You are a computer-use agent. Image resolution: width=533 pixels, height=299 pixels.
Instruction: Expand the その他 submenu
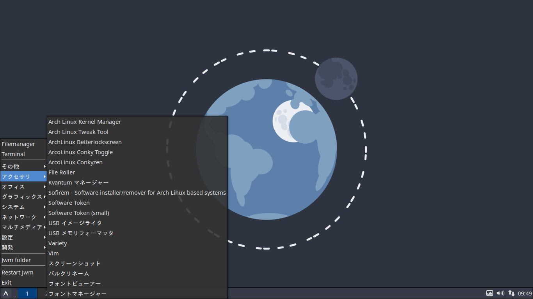point(23,167)
